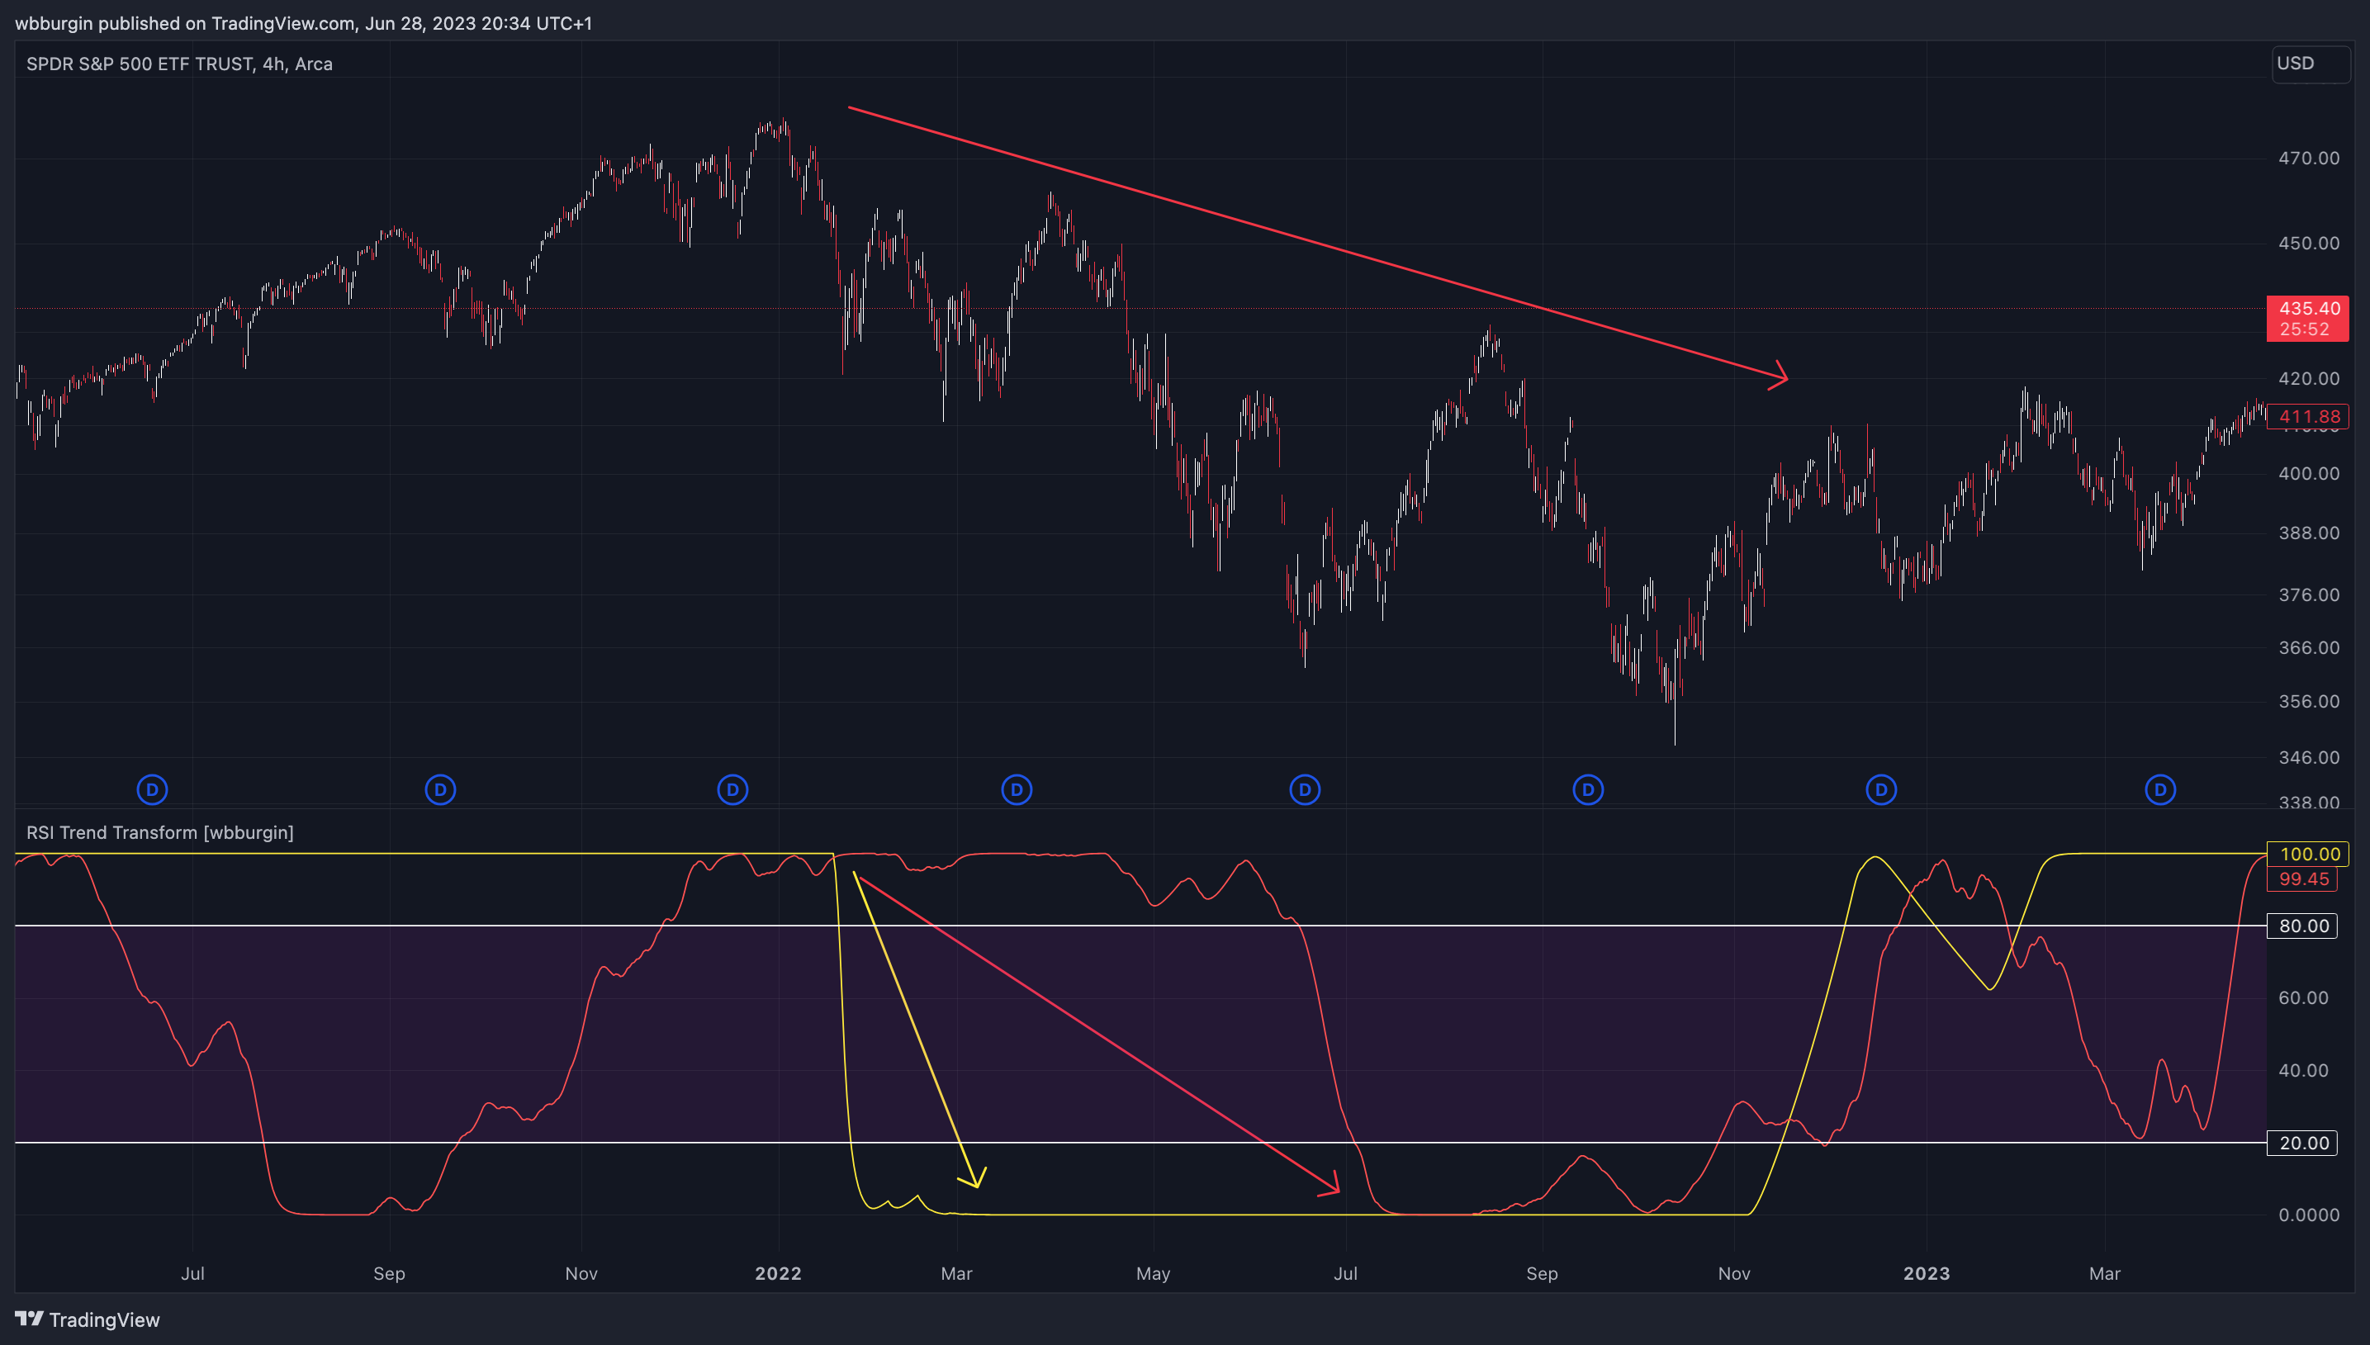The image size is (2370, 1345).
Task: Click the yellow 100.00 indicator value label
Action: (x=2307, y=854)
